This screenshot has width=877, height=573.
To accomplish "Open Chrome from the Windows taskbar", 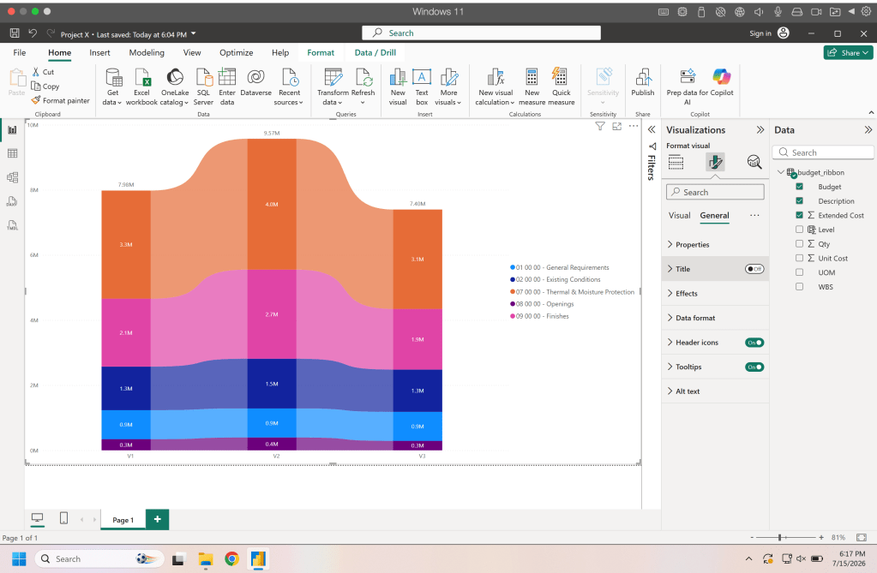I will (231, 558).
